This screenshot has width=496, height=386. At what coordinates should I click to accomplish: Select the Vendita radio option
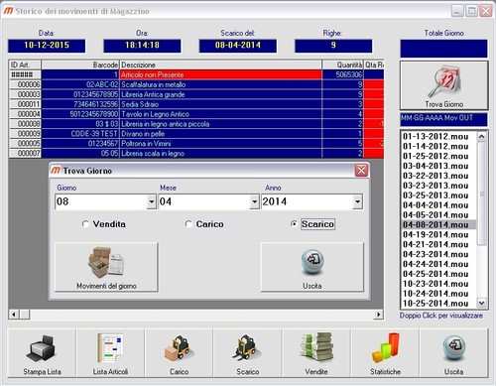104,224
